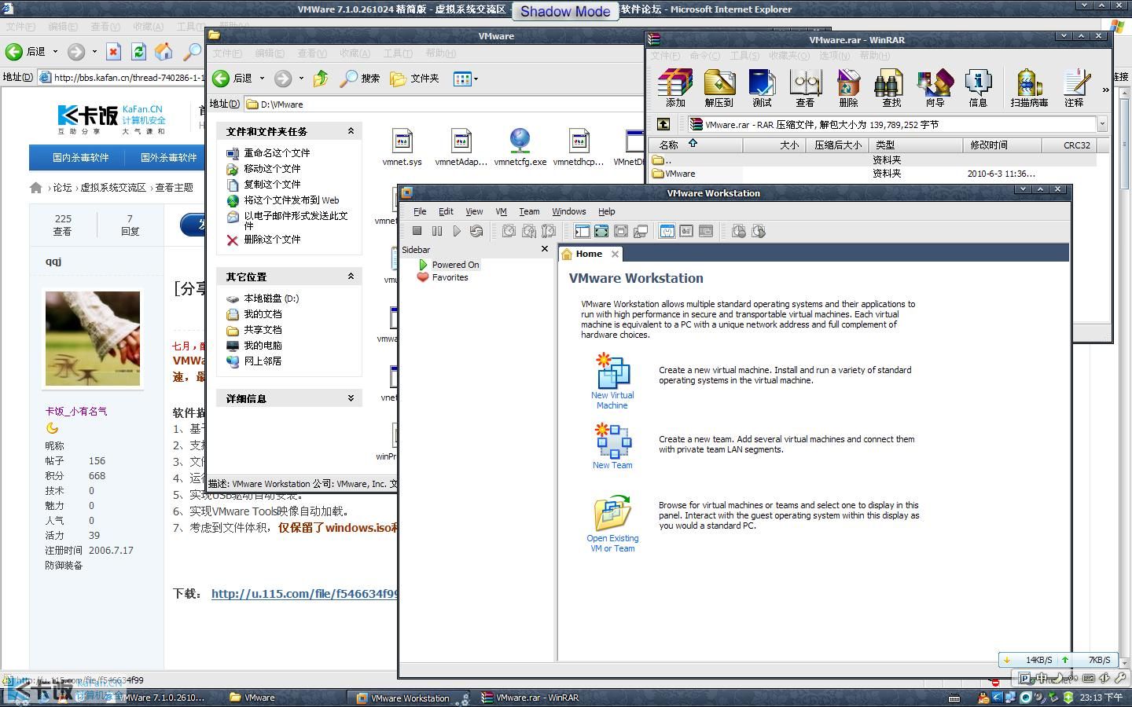Open the Help menu in VMware Workstation

(607, 211)
